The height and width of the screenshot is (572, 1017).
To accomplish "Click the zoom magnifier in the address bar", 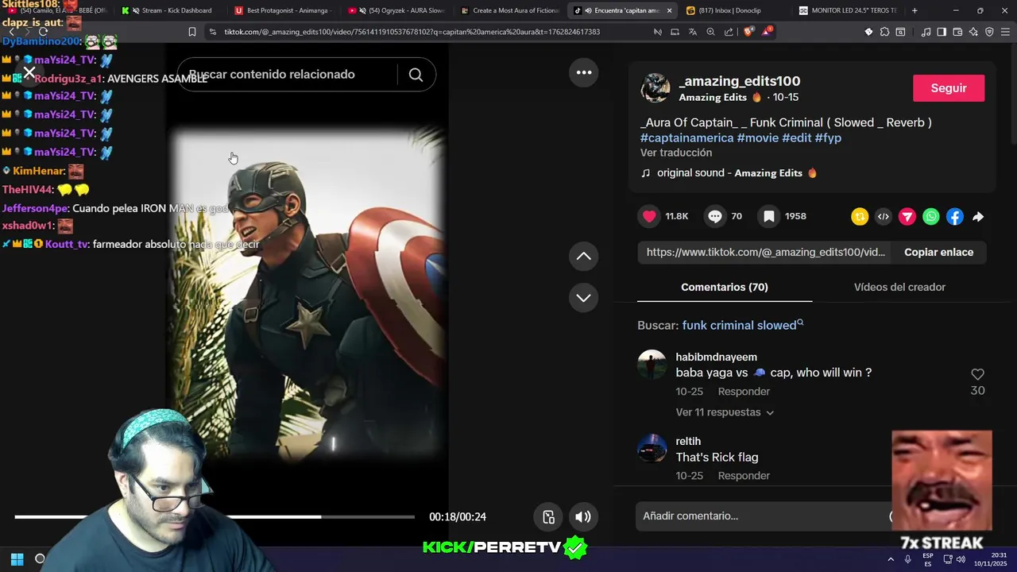I will point(710,32).
